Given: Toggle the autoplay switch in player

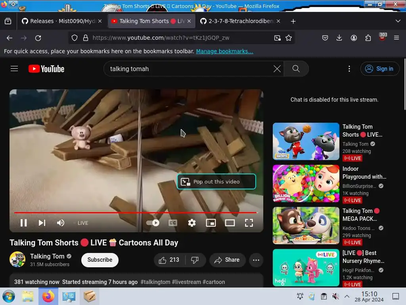Looking at the screenshot, I should (x=153, y=223).
